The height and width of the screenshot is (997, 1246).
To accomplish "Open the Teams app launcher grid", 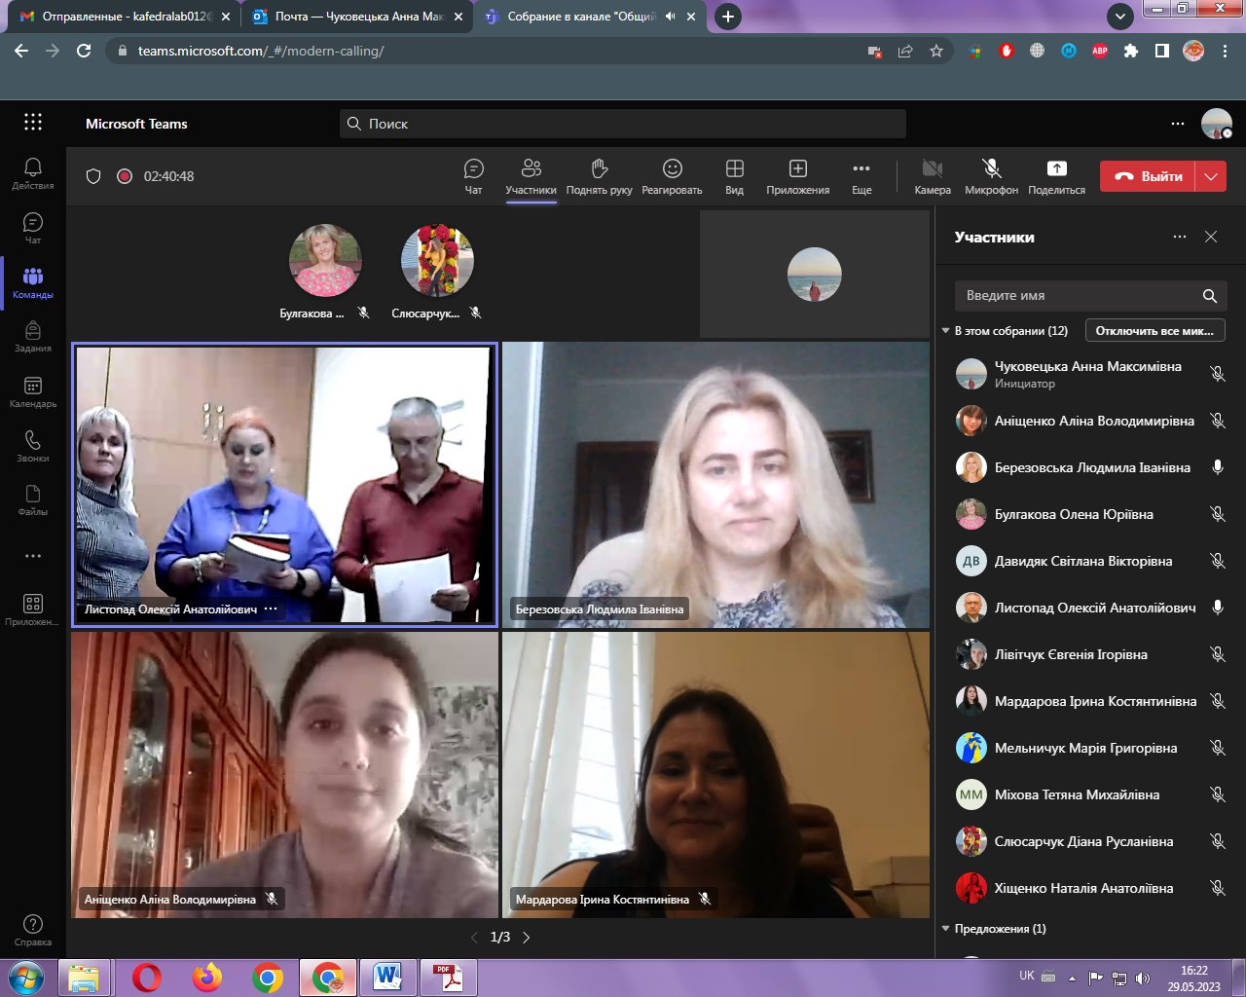I will [33, 122].
